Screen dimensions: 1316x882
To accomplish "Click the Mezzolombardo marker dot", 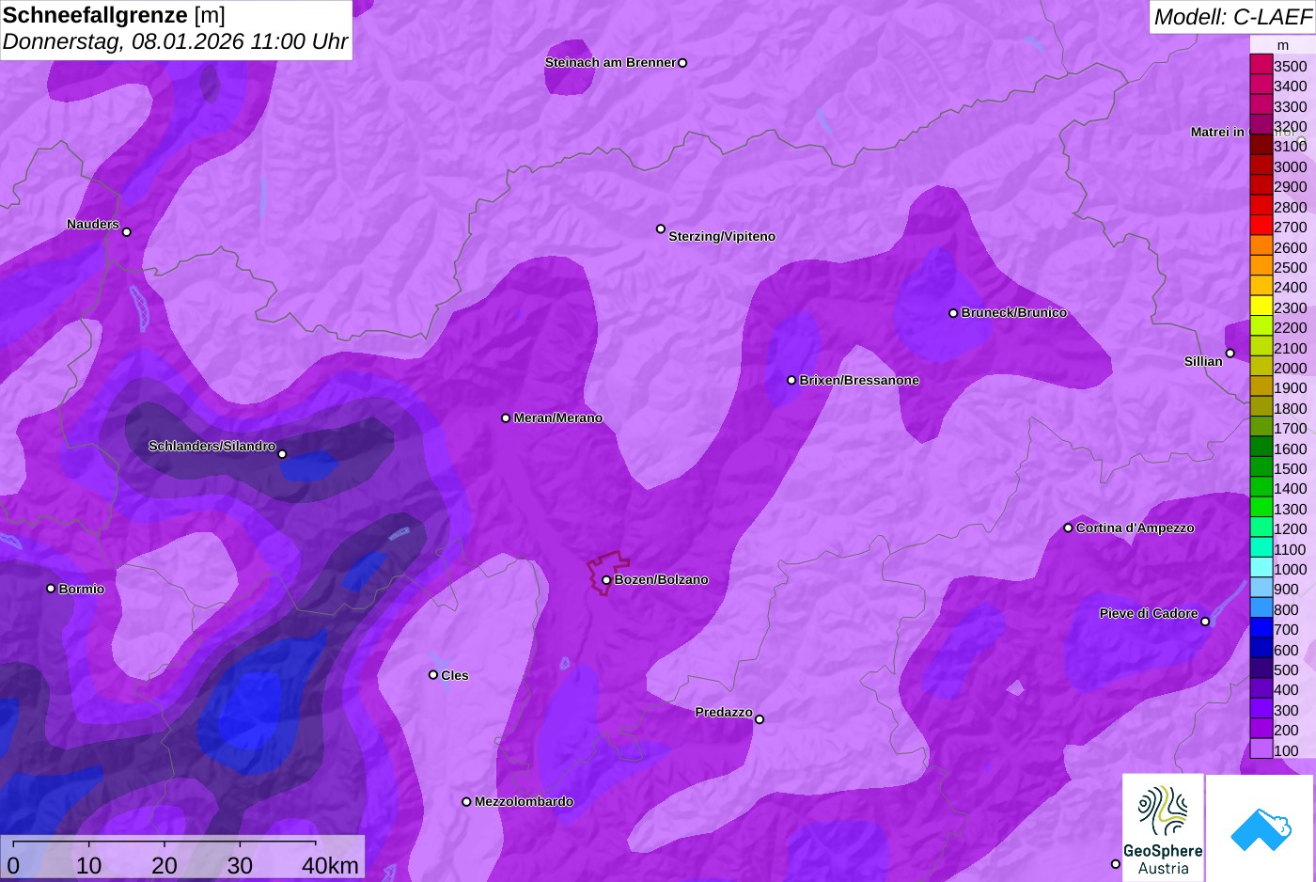I will coord(466,802).
